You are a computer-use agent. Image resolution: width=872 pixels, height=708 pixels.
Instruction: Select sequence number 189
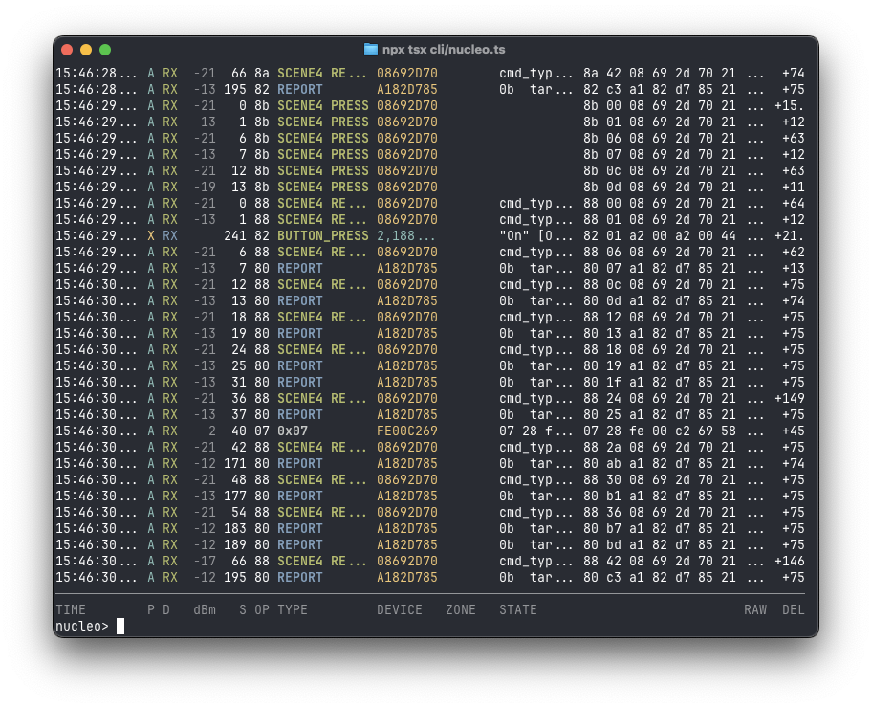click(235, 545)
